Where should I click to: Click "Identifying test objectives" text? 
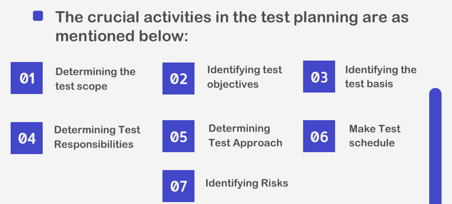click(245, 77)
